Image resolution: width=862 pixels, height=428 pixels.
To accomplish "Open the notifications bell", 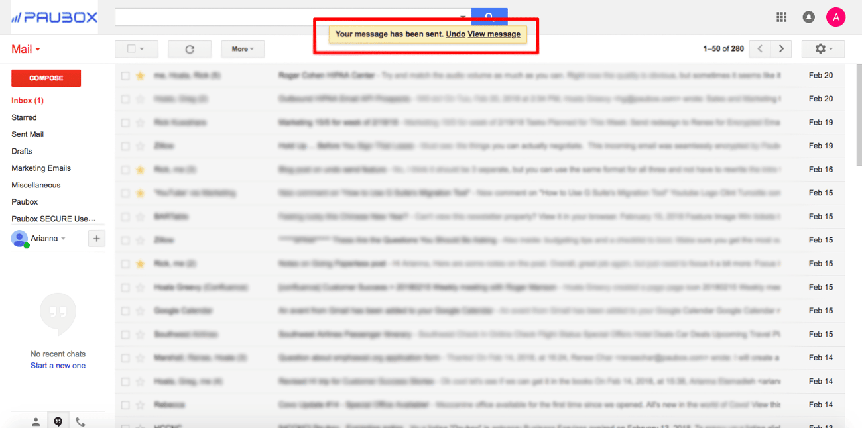I will [808, 17].
